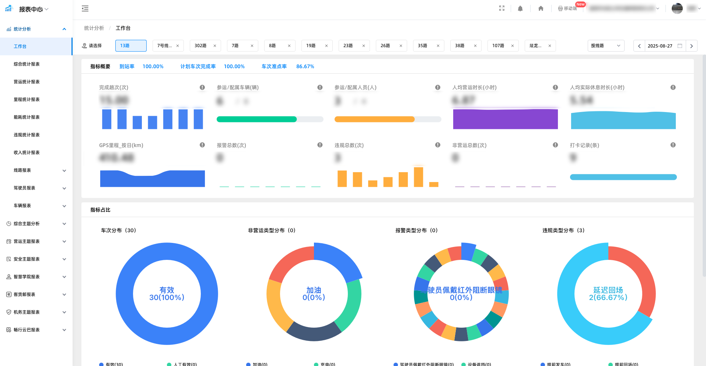
Task: Expand the 线路报表 submenu
Action: tap(36, 170)
